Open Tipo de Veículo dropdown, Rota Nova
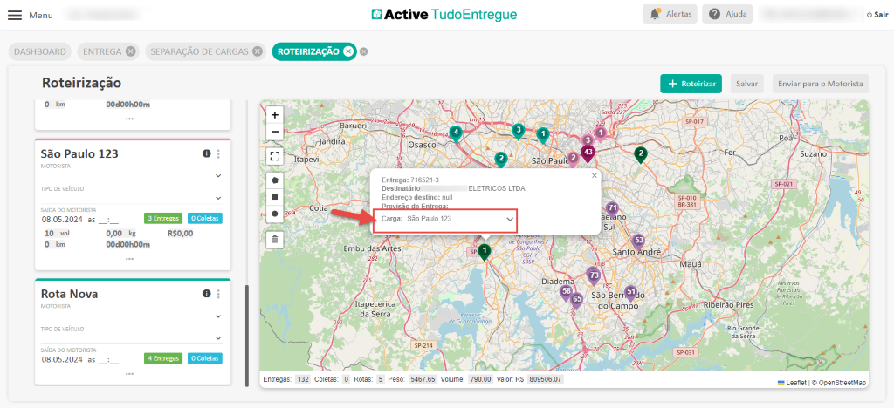This screenshot has height=408, width=894. pyautogui.click(x=217, y=338)
